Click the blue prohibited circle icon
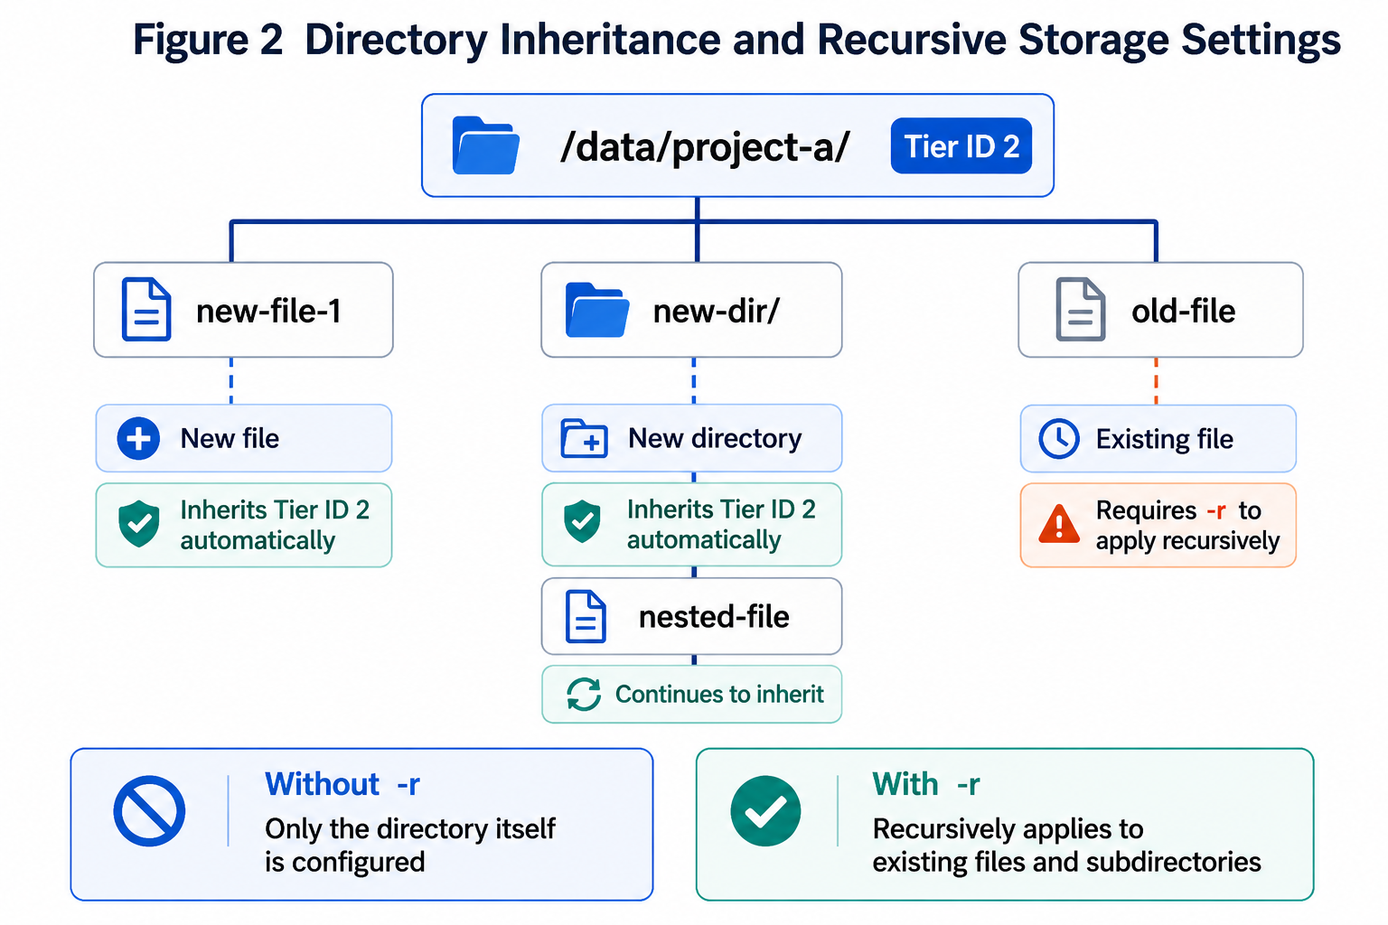The width and height of the screenshot is (1388, 925). [149, 811]
